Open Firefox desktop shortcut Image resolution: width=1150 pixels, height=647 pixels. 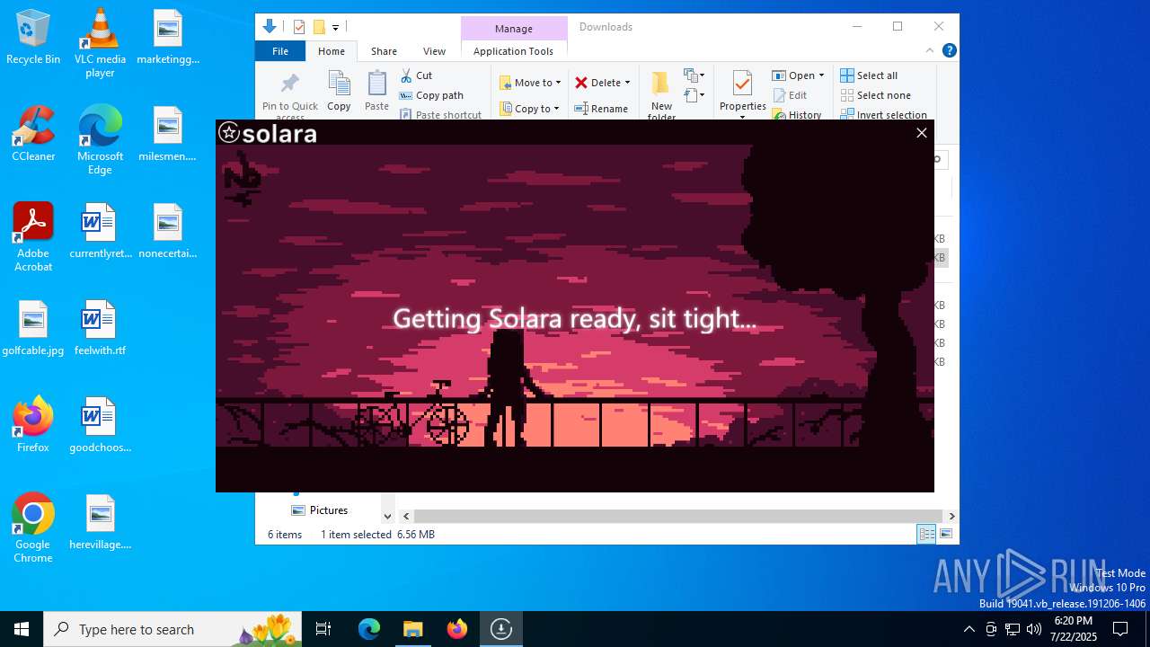(33, 424)
